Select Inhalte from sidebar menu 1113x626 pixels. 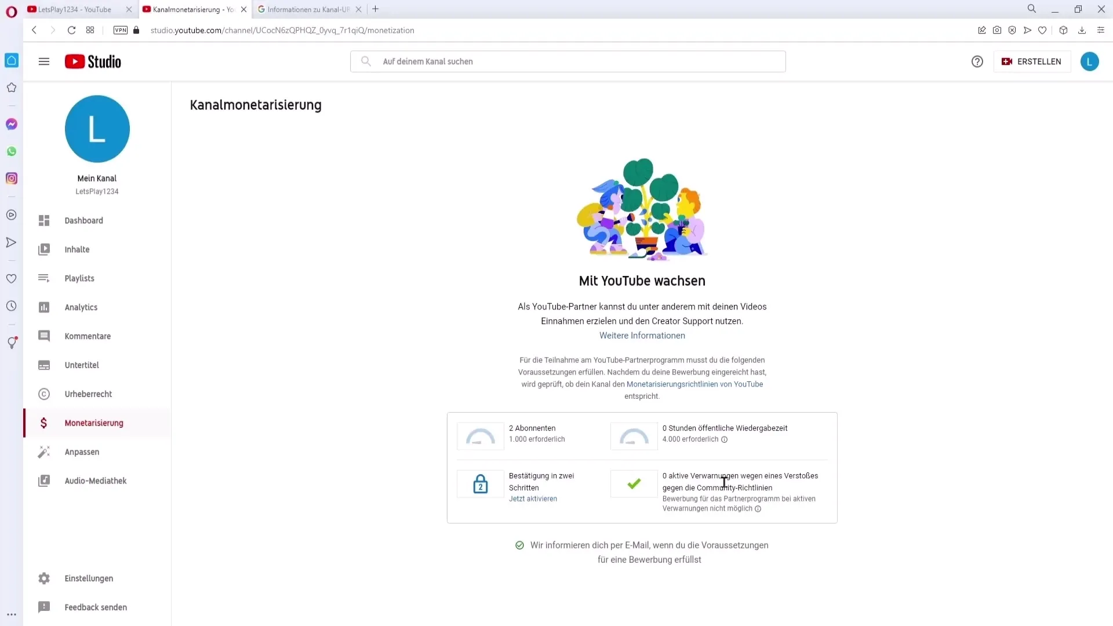click(x=77, y=249)
